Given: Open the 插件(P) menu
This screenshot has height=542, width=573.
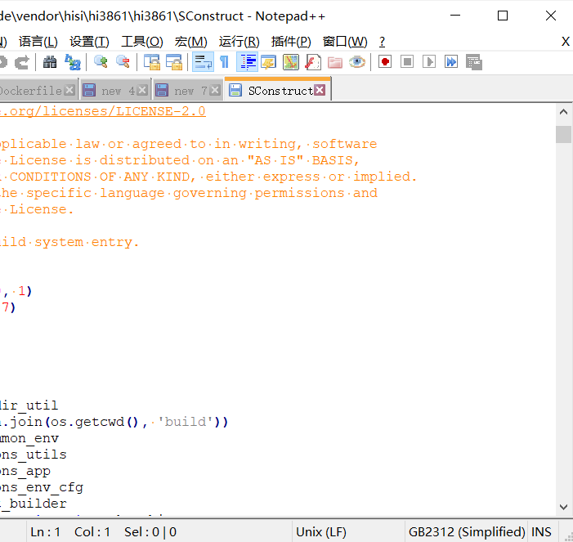Looking at the screenshot, I should [x=291, y=42].
